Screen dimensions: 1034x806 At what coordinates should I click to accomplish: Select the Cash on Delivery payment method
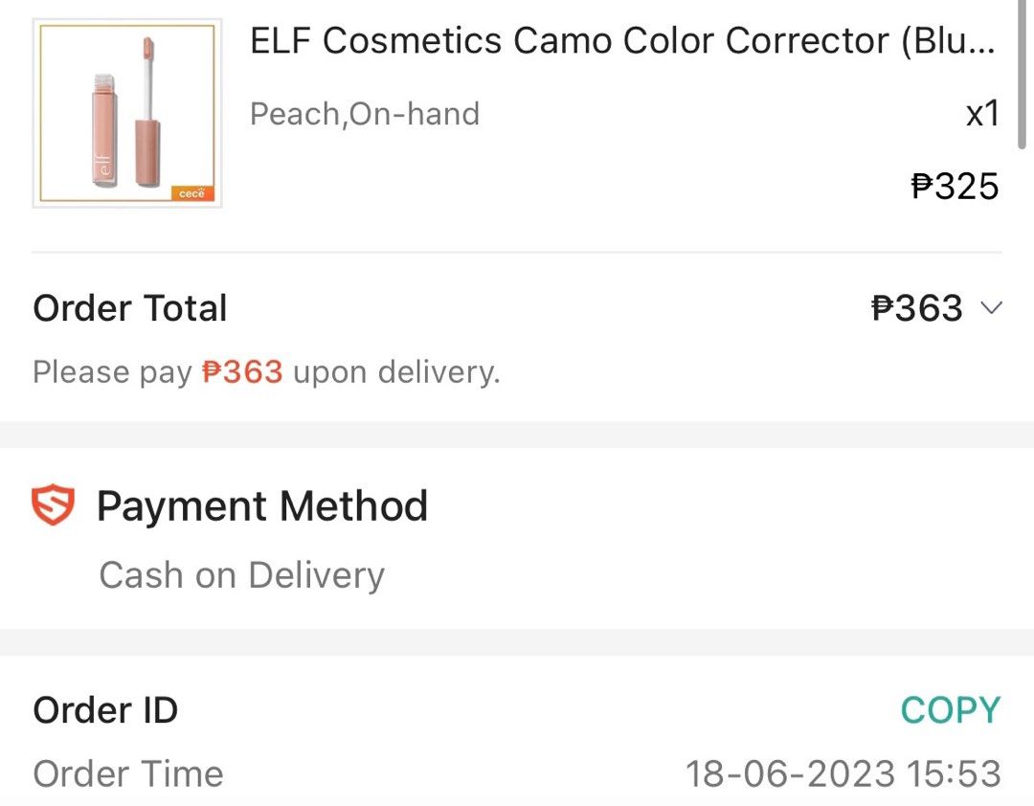tap(241, 574)
